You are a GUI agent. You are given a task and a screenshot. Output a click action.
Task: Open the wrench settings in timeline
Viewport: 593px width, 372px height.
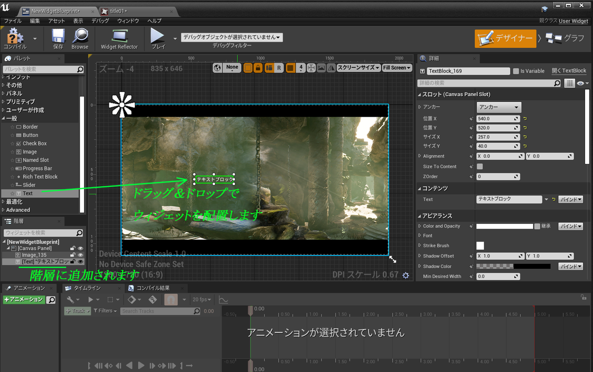point(71,299)
